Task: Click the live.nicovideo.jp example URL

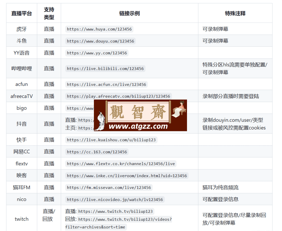Action: (x=115, y=200)
